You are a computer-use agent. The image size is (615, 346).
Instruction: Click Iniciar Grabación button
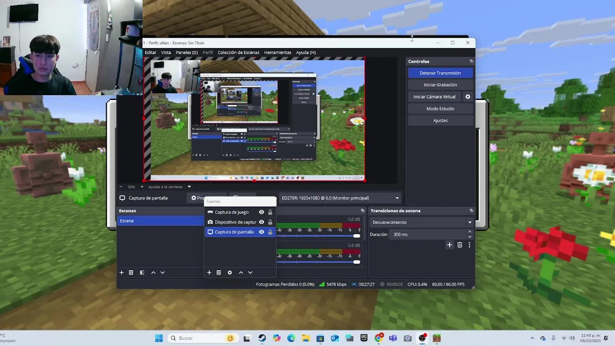[440, 85]
